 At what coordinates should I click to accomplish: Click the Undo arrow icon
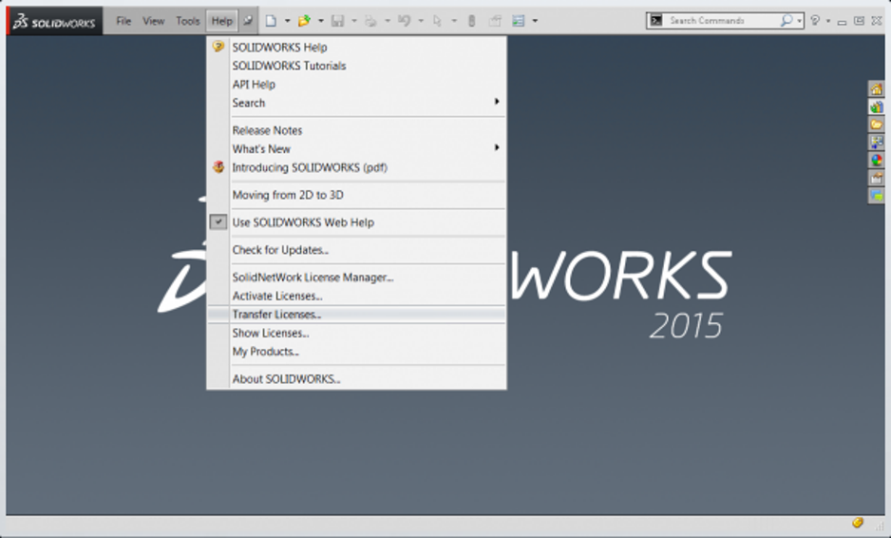pyautogui.click(x=404, y=21)
